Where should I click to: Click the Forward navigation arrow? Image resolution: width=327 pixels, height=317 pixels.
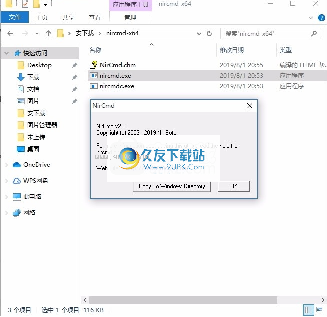(25, 33)
